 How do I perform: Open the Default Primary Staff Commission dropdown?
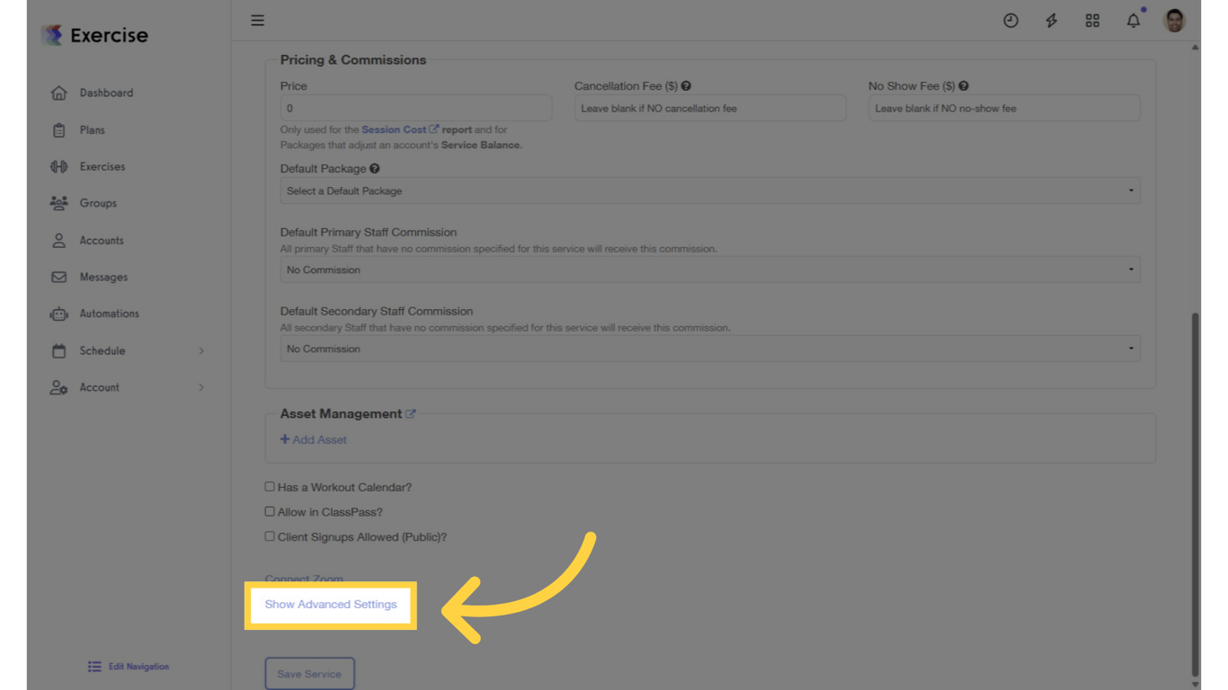click(x=710, y=270)
